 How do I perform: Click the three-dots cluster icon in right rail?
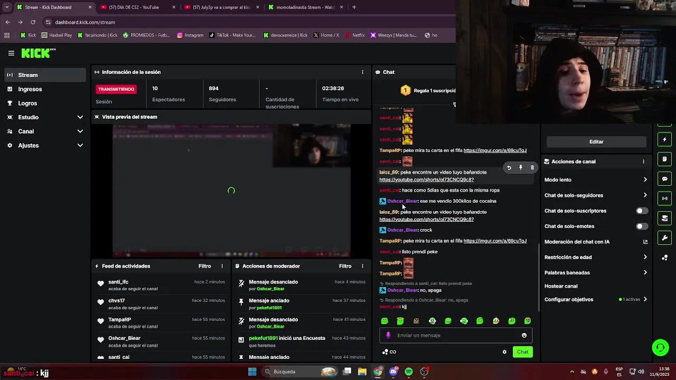point(664,258)
